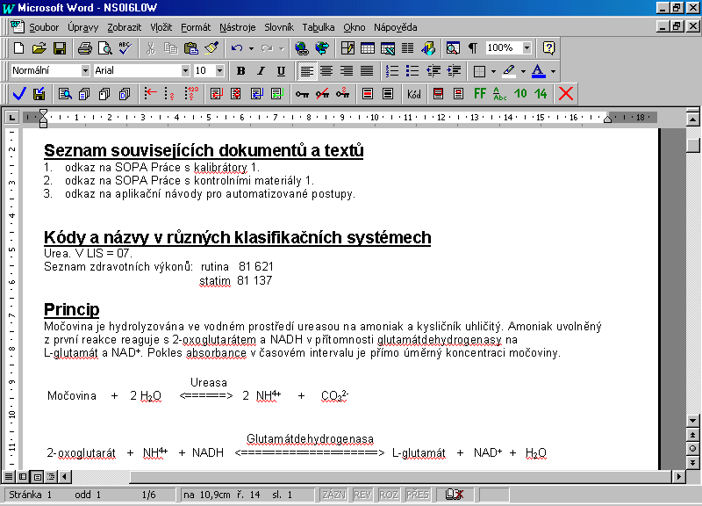Run the ABC spelling check icon
The image size is (702, 506).
tap(125, 48)
